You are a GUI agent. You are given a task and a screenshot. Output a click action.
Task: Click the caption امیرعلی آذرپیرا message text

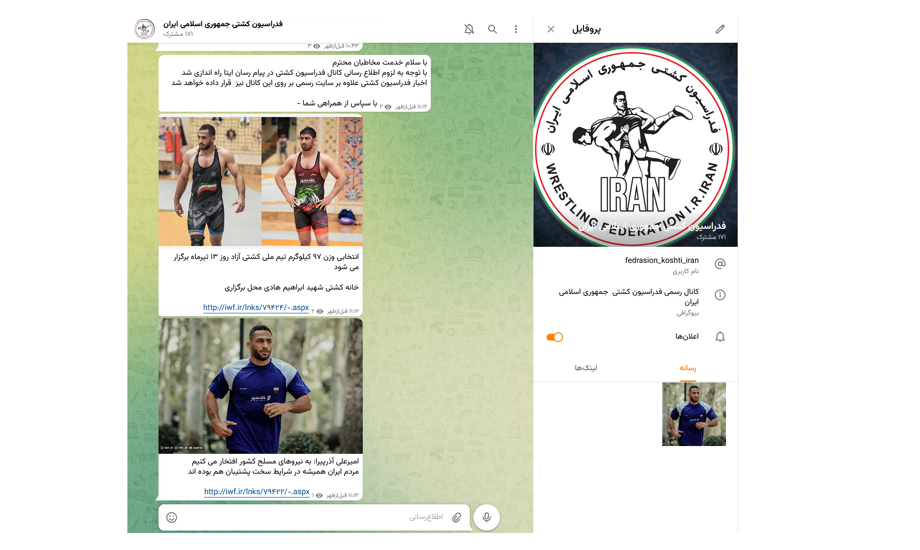273,466
